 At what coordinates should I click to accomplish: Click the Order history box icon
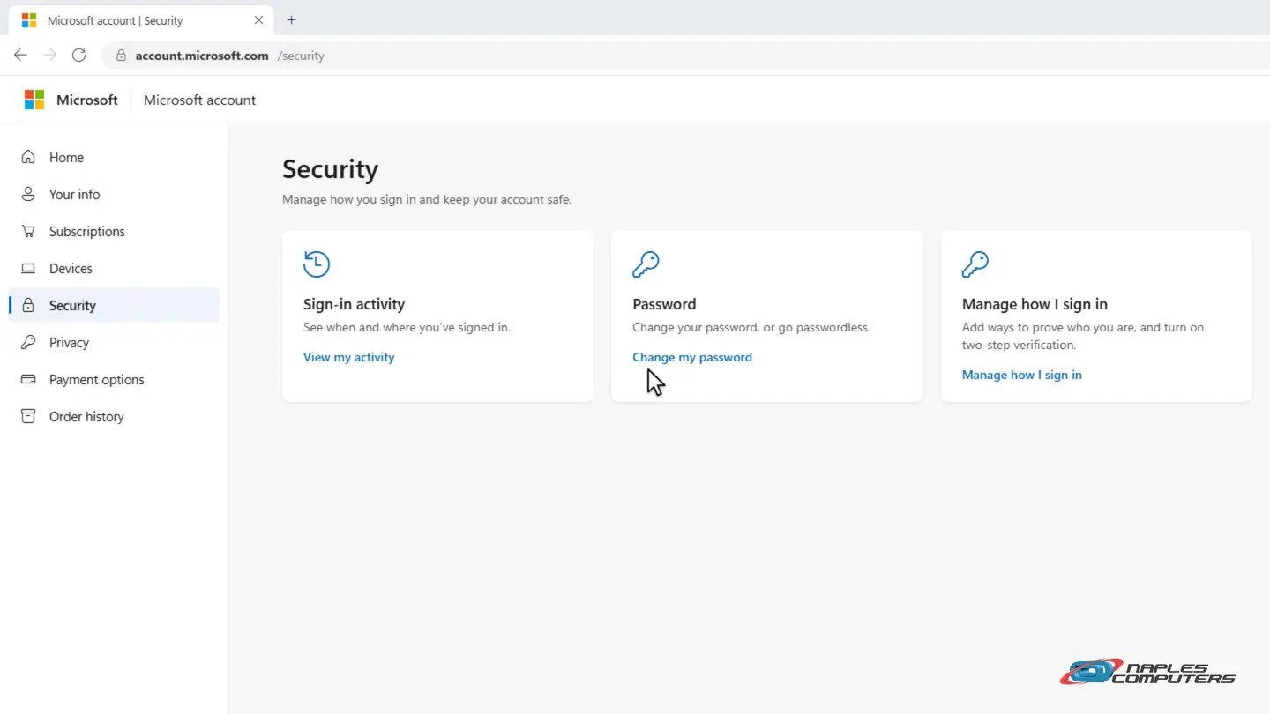point(28,416)
